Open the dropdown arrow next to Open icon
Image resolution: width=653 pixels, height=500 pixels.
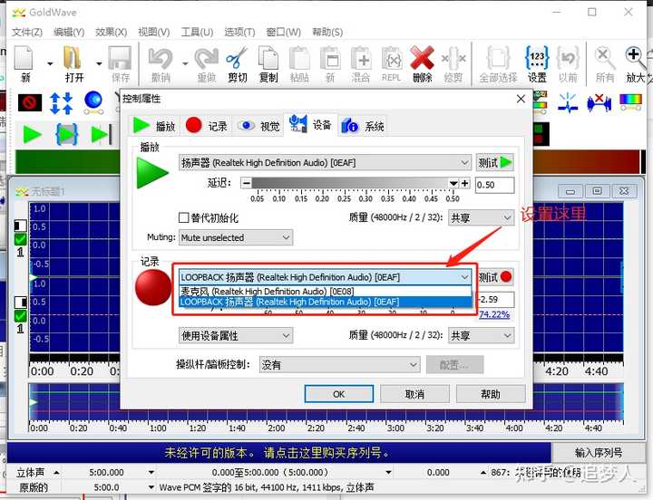click(x=99, y=63)
